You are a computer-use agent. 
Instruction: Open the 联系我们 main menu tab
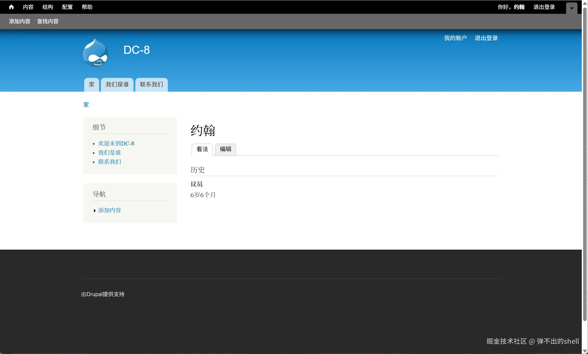(151, 85)
